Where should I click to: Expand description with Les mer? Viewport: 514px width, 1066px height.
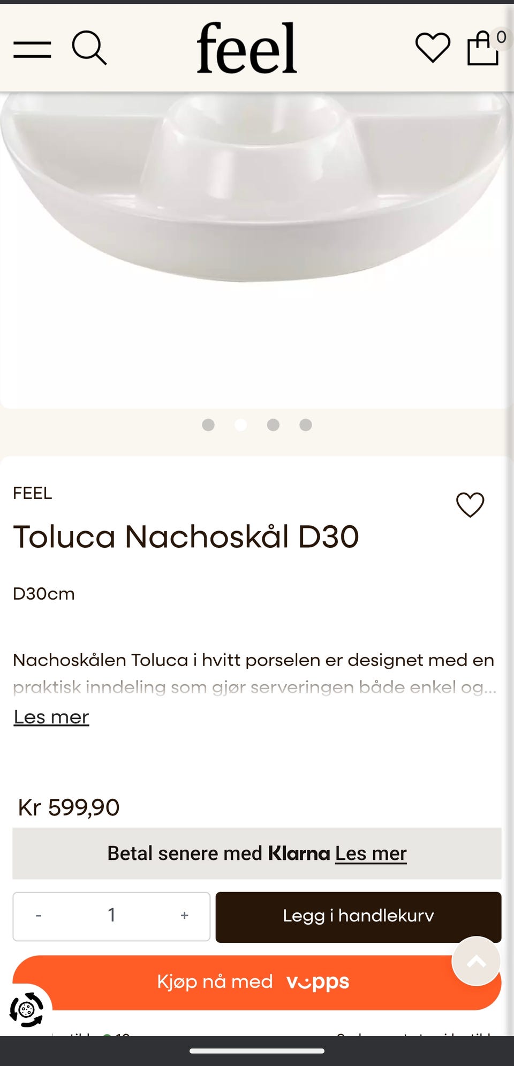pos(51,717)
